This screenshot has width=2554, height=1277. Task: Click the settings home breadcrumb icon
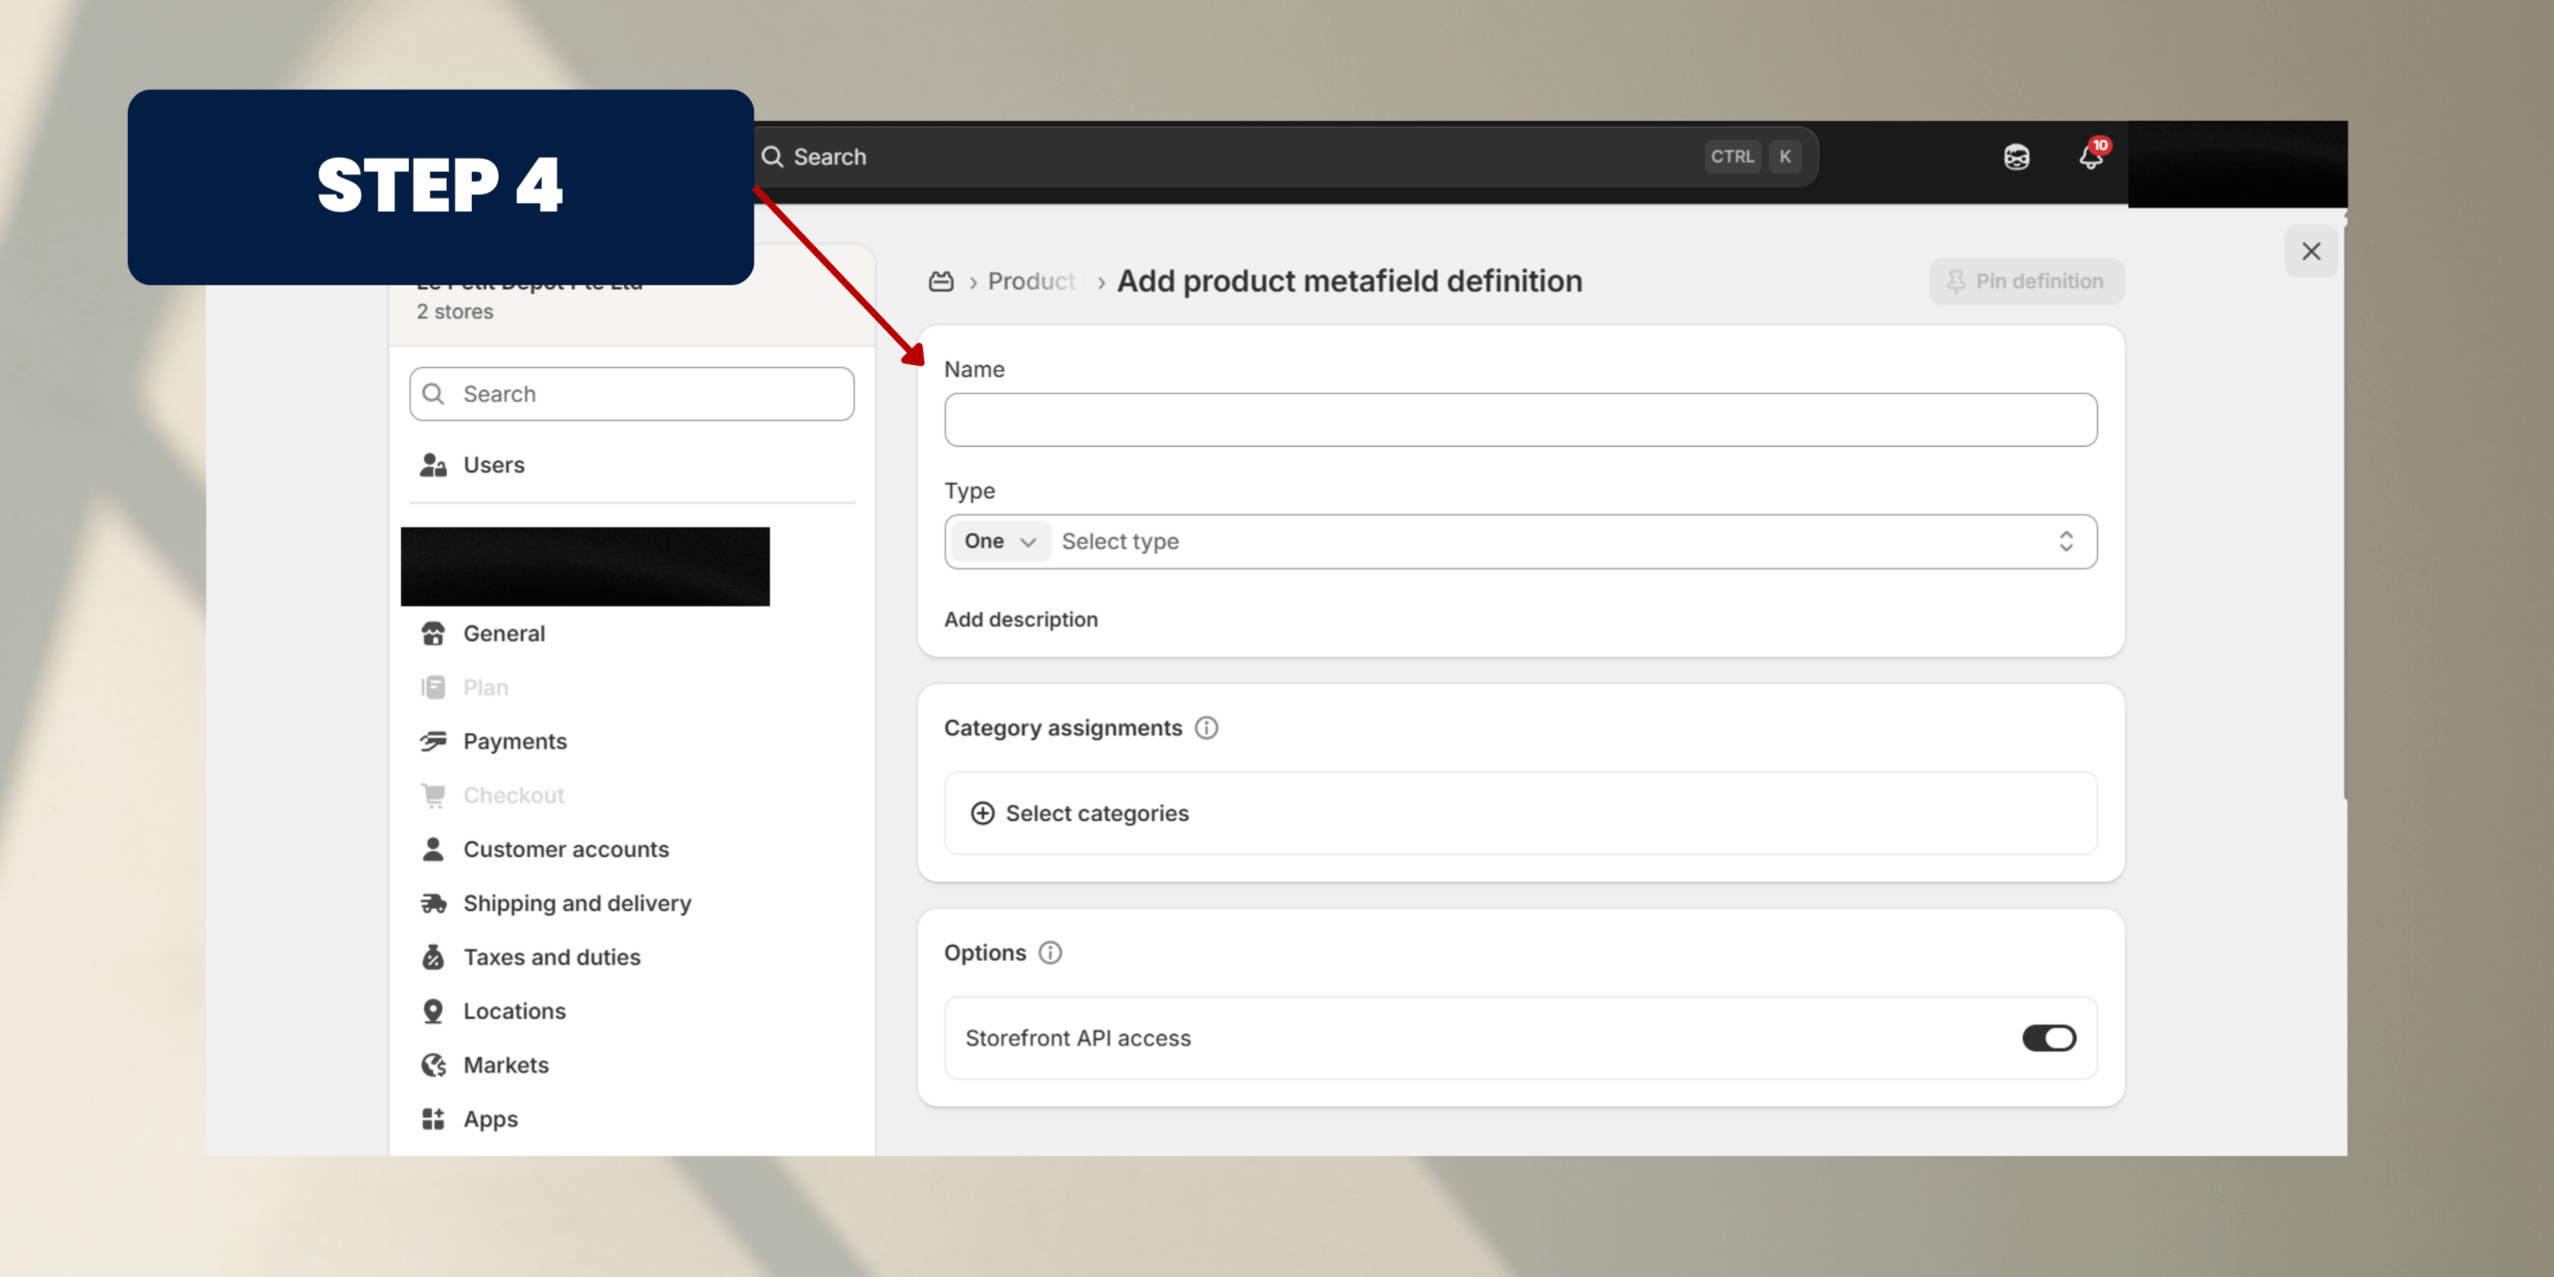point(941,281)
